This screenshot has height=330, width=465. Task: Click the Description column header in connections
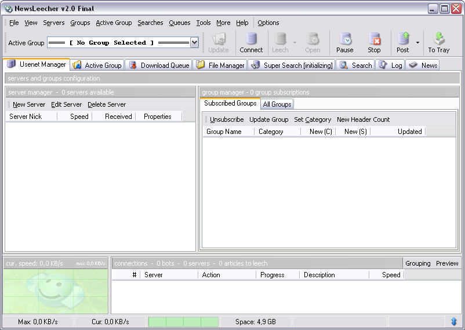click(x=335, y=275)
